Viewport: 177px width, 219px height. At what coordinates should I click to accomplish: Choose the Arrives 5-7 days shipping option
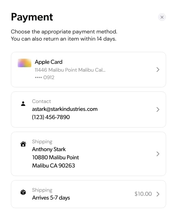click(51, 198)
